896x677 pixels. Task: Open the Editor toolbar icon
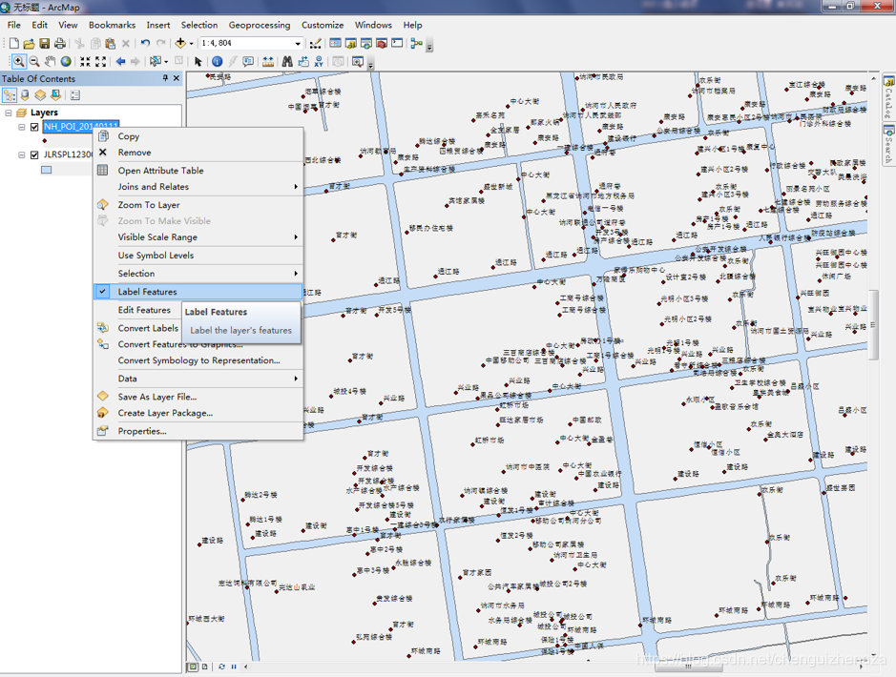tap(315, 43)
